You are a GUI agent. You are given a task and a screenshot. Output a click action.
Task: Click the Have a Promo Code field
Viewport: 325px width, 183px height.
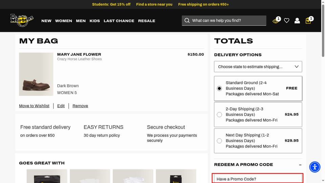pyautogui.click(x=257, y=178)
